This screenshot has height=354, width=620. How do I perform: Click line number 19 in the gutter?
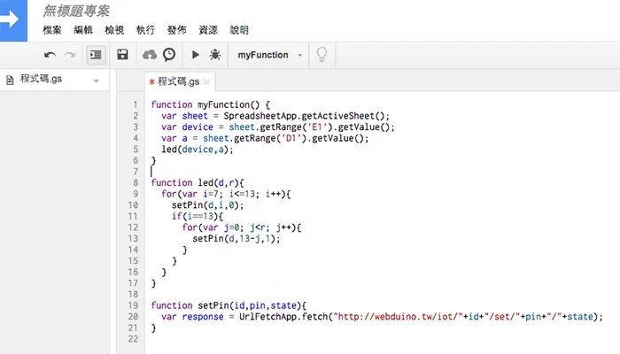(x=133, y=306)
